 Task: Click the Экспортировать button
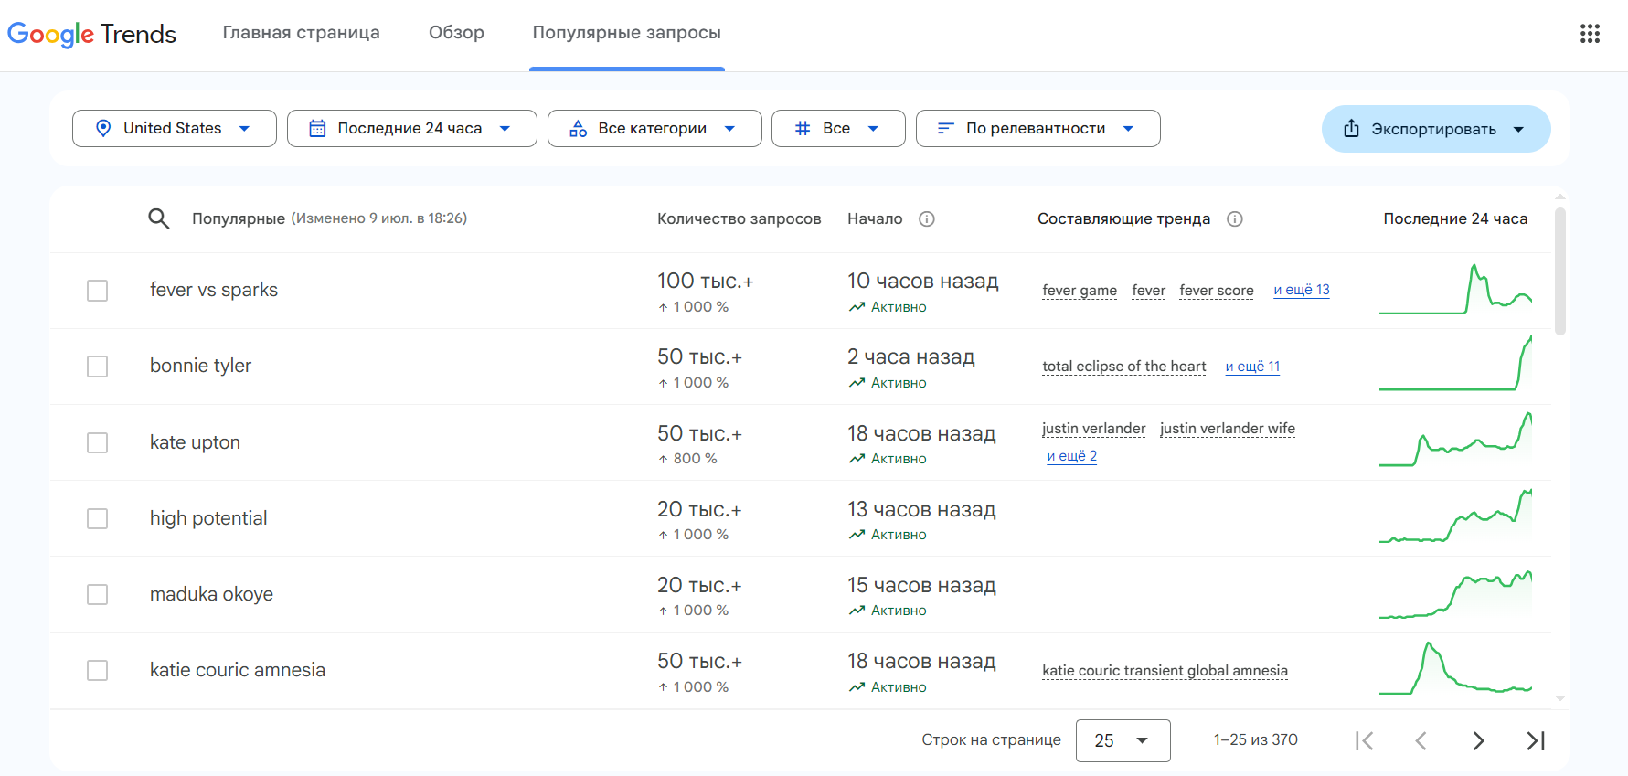[1436, 129]
